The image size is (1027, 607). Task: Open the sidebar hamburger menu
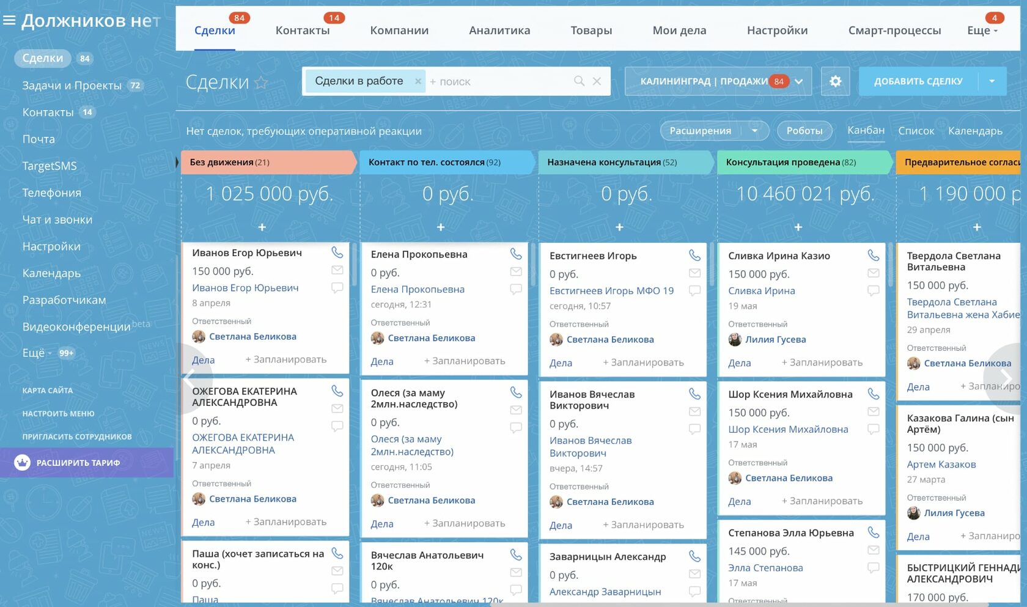click(x=9, y=20)
